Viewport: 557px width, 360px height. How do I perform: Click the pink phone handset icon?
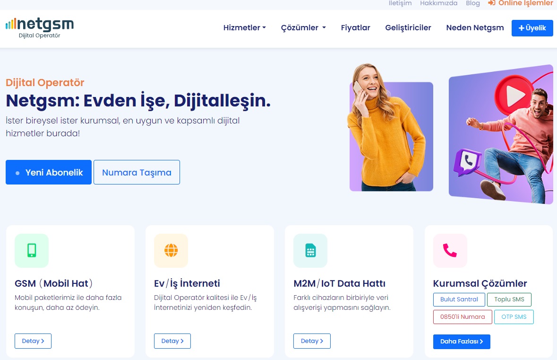click(450, 250)
